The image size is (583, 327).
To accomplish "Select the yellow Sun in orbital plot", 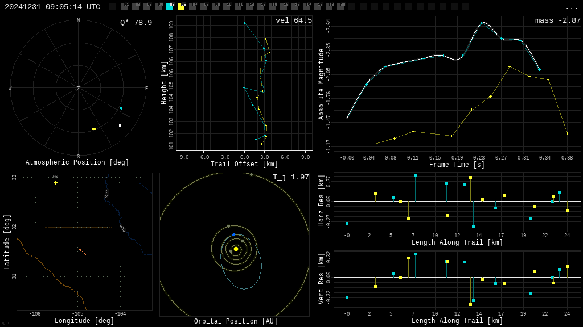I will click(236, 249).
